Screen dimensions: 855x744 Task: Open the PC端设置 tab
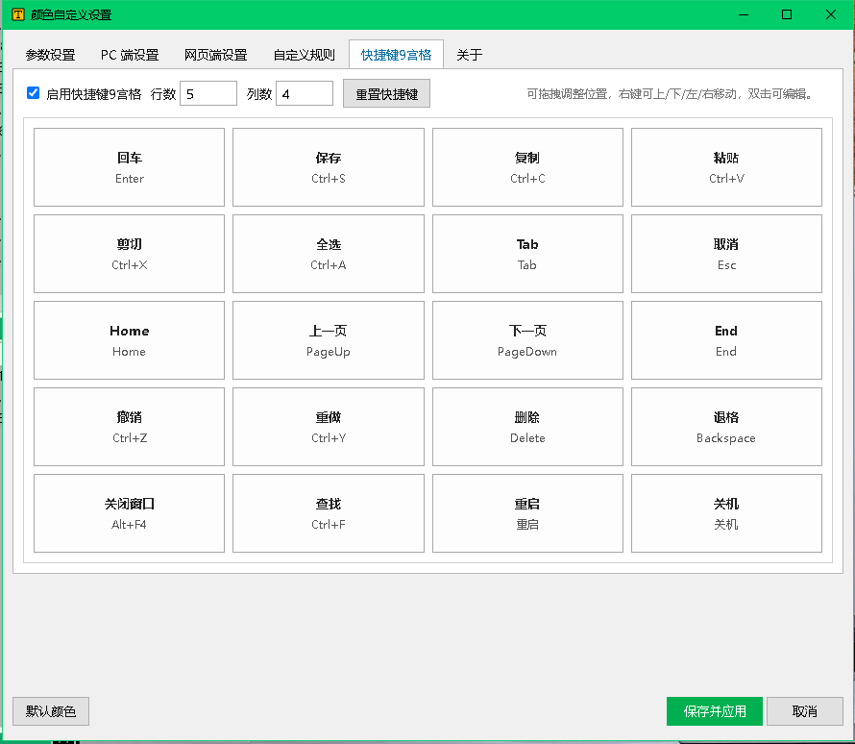click(130, 55)
